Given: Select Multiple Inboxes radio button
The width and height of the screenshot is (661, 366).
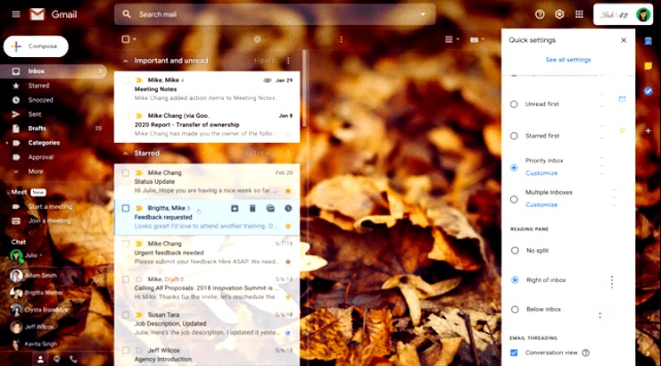Looking at the screenshot, I should click(514, 199).
